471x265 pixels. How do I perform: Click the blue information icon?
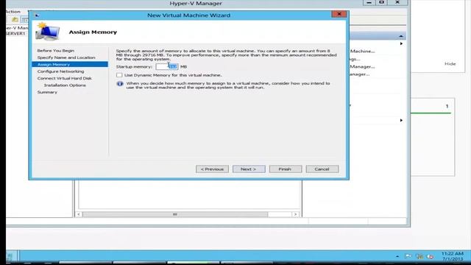click(x=120, y=84)
